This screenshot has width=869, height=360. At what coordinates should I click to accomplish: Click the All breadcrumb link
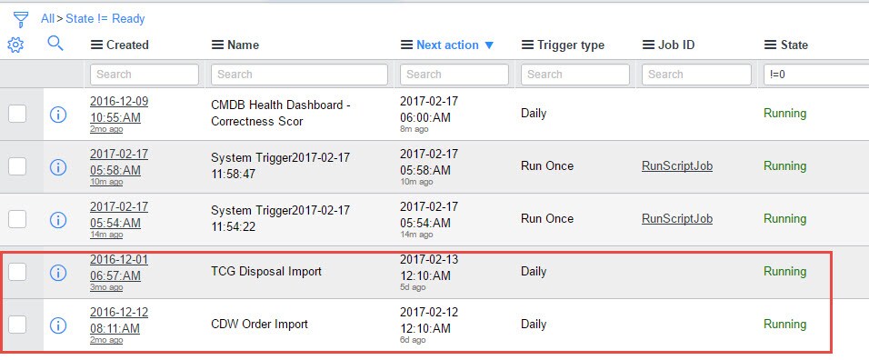(47, 19)
